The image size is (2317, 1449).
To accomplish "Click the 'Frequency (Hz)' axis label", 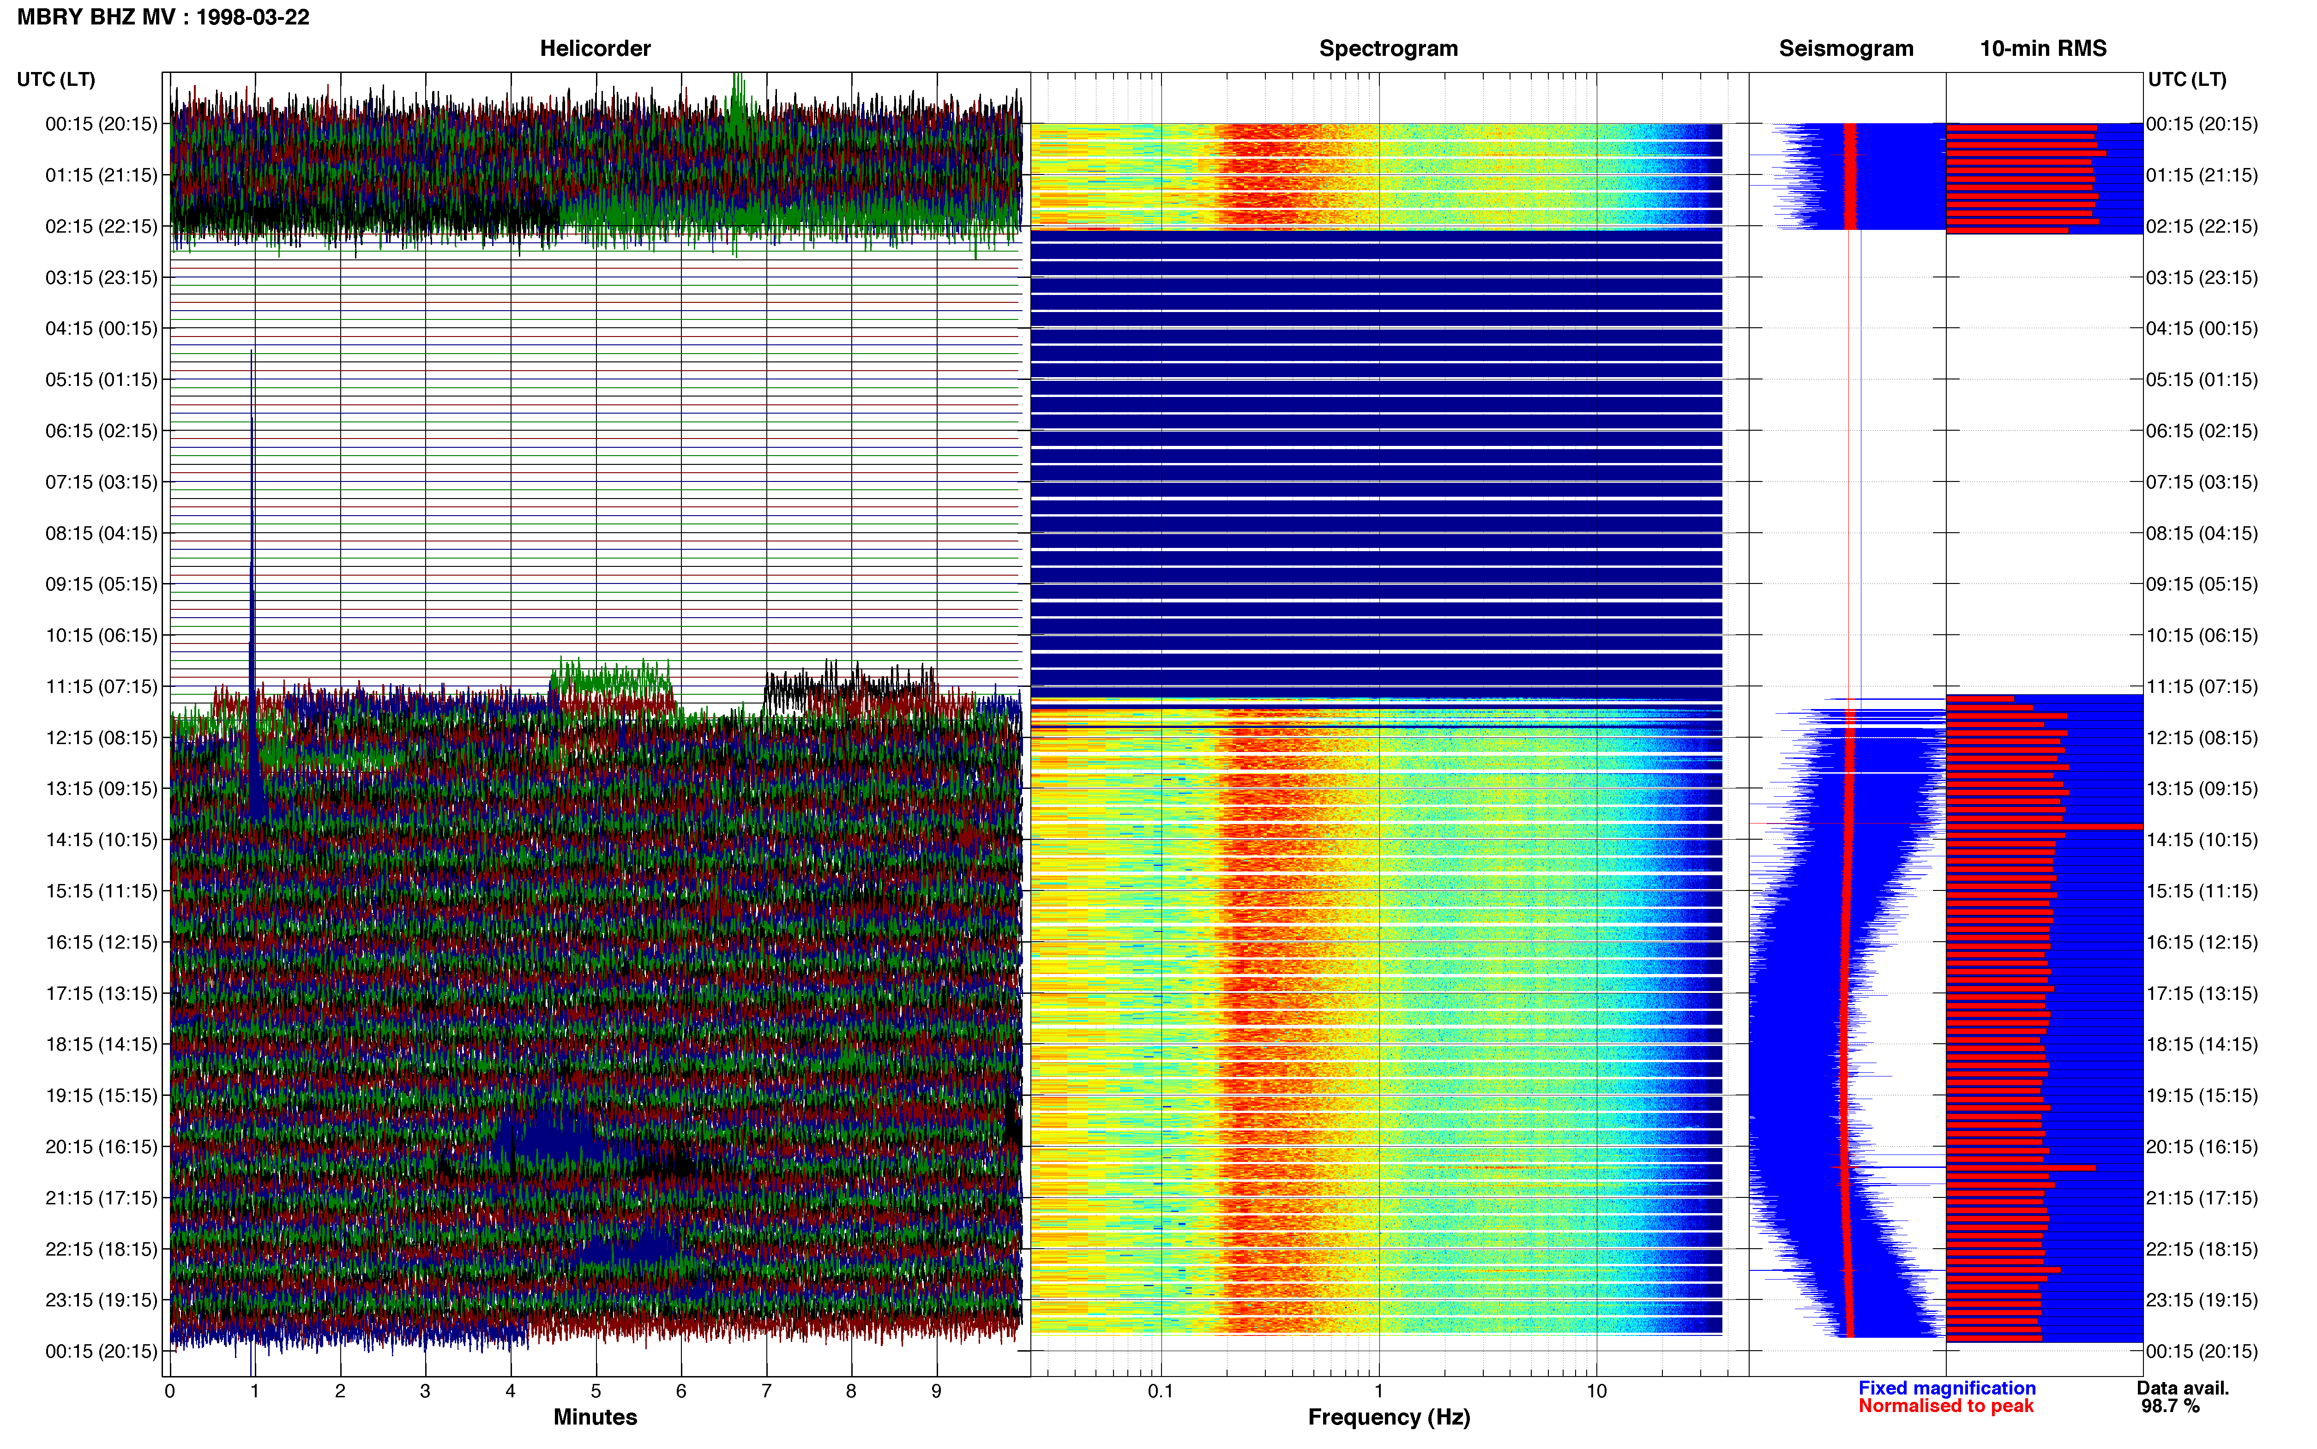I will click(1389, 1417).
